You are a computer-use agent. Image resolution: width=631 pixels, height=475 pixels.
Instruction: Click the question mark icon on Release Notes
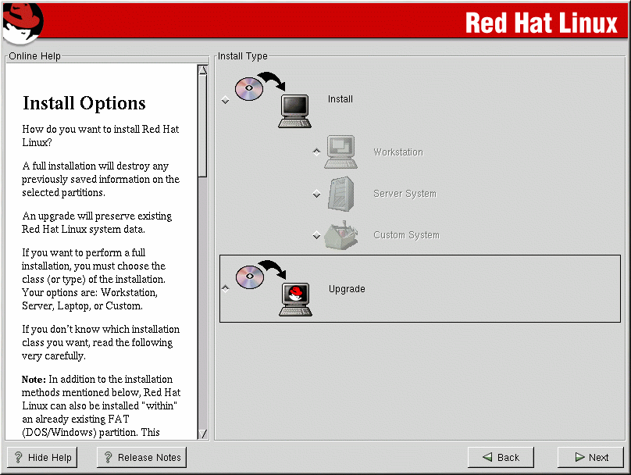tap(108, 458)
